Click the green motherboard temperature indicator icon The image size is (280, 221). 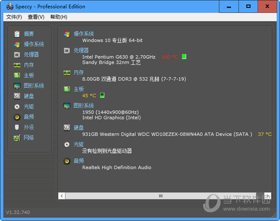(x=102, y=95)
